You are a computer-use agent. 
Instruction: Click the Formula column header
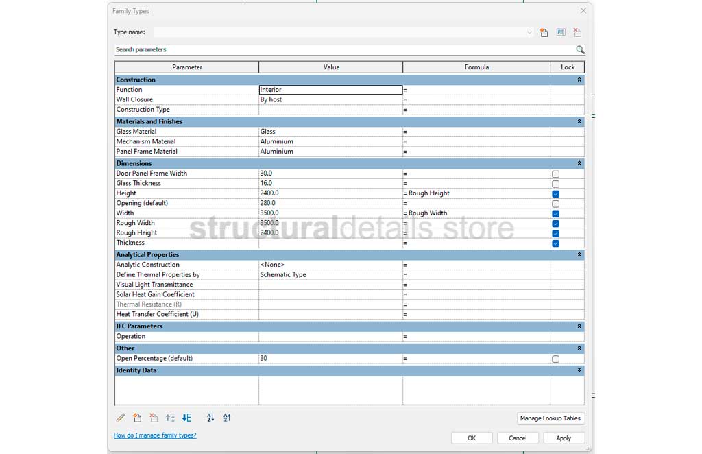[x=476, y=67]
